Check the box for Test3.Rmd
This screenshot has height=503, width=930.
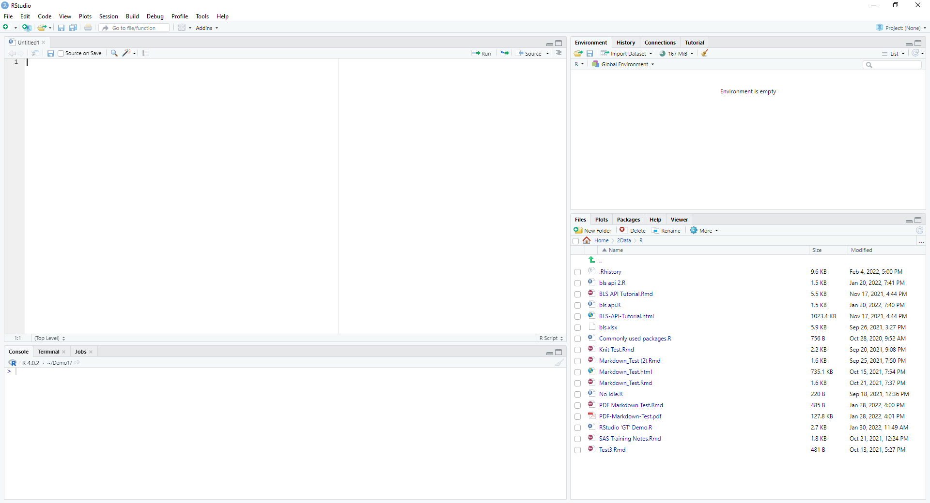tap(577, 450)
